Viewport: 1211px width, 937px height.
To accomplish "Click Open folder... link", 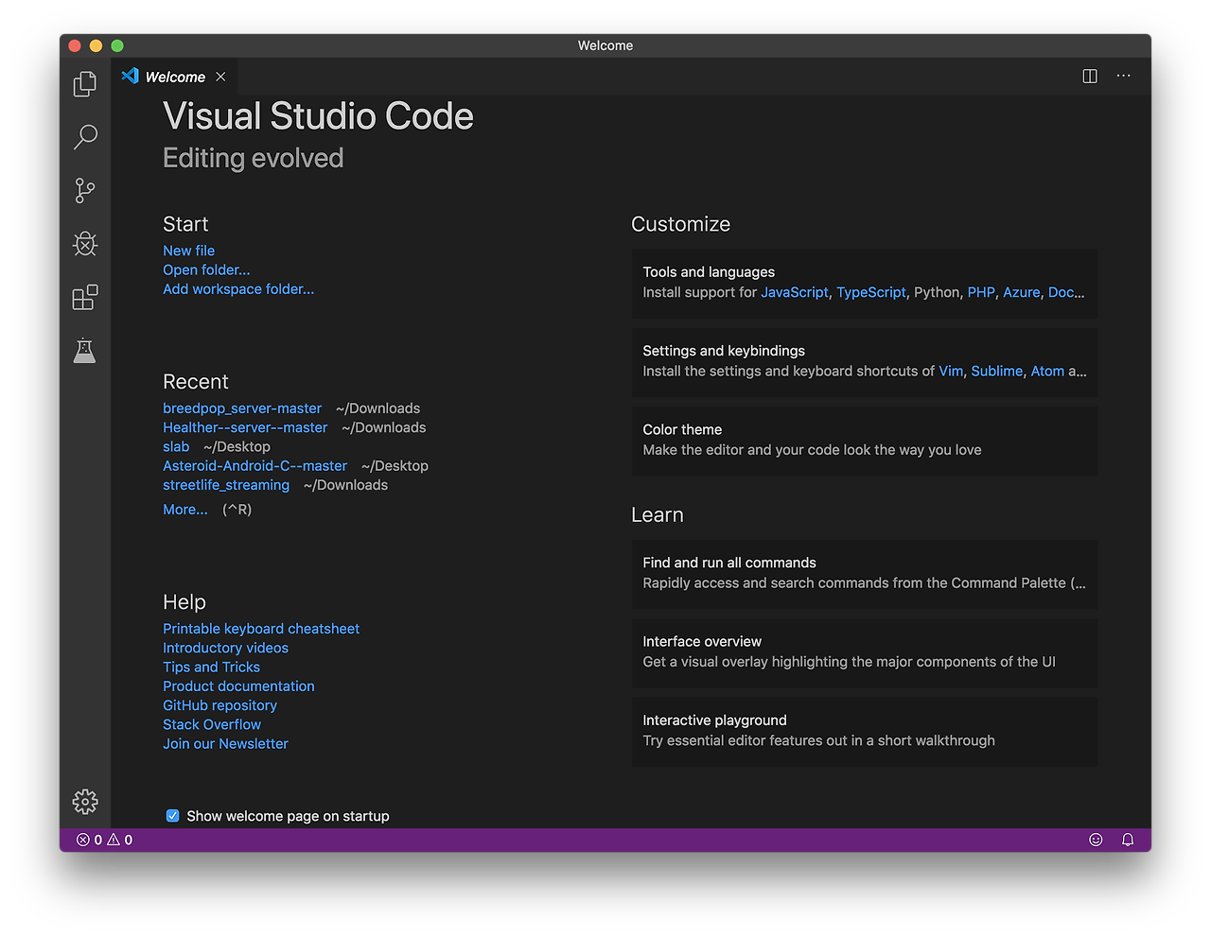I will [x=206, y=269].
